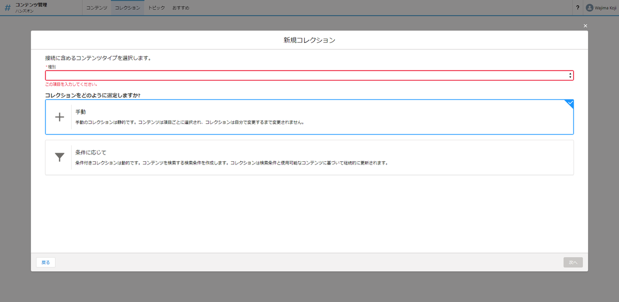Viewport: 619px width, 302px height.
Task: Open the 種別 dropdown
Action: click(x=309, y=75)
